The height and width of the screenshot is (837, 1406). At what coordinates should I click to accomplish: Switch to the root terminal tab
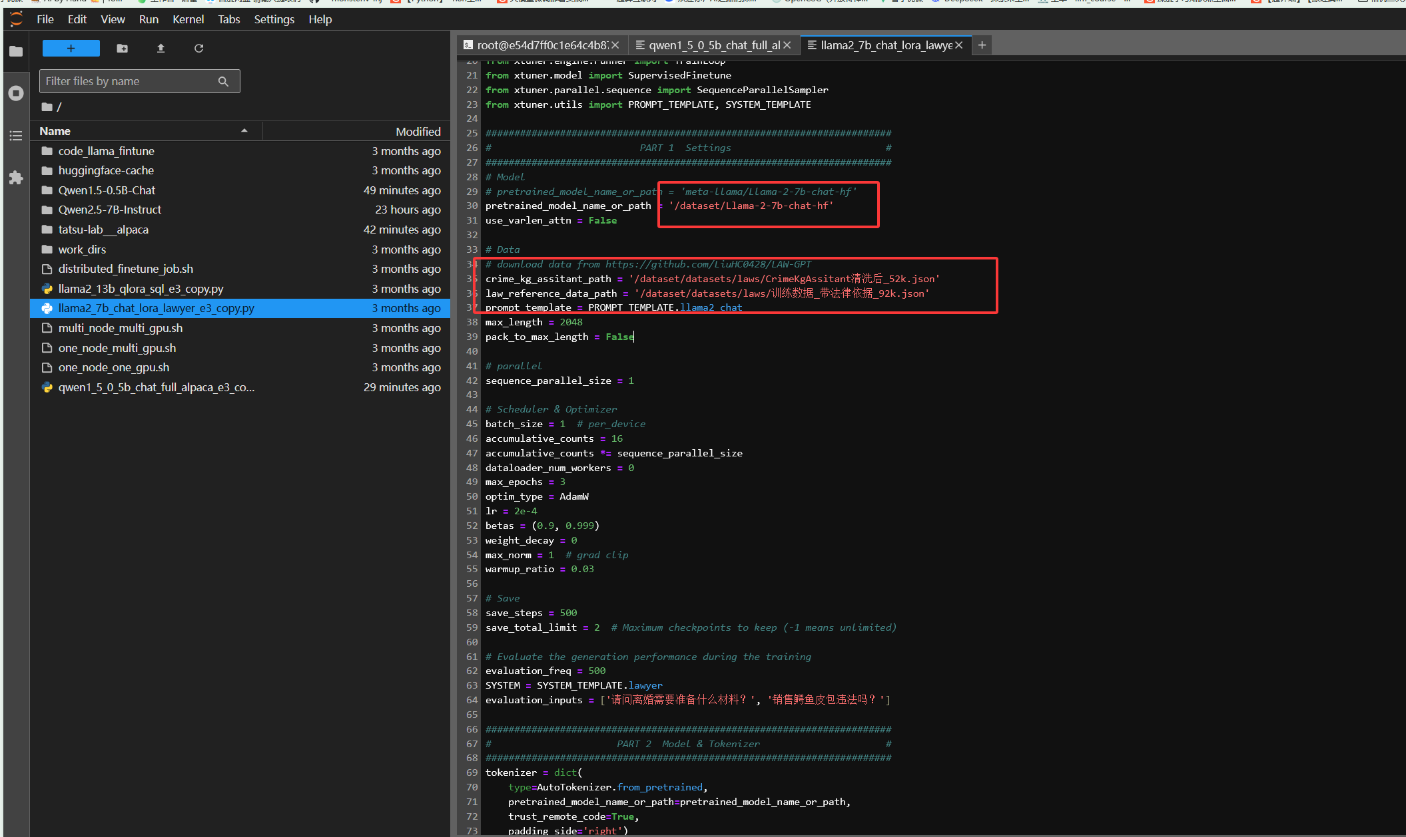point(539,45)
